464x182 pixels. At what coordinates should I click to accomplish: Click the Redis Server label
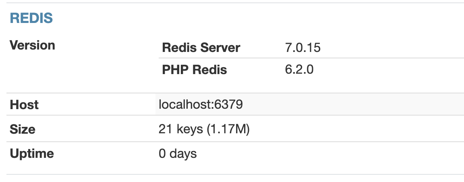[201, 48]
